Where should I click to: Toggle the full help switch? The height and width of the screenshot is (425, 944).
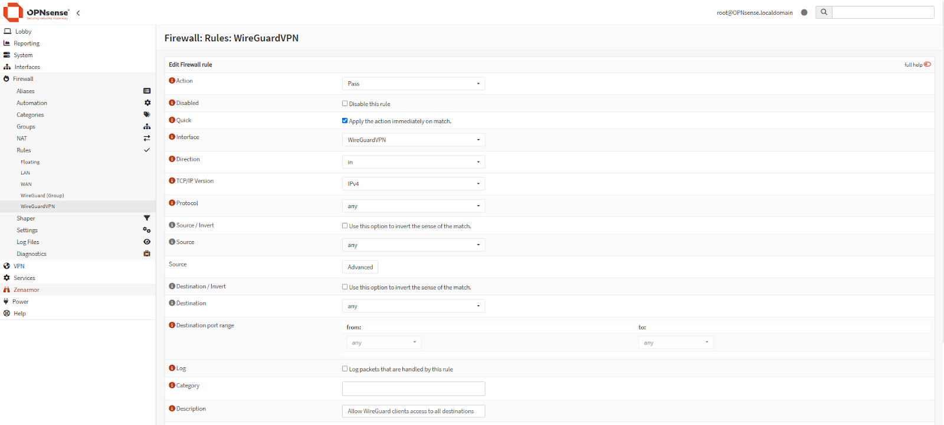click(927, 64)
